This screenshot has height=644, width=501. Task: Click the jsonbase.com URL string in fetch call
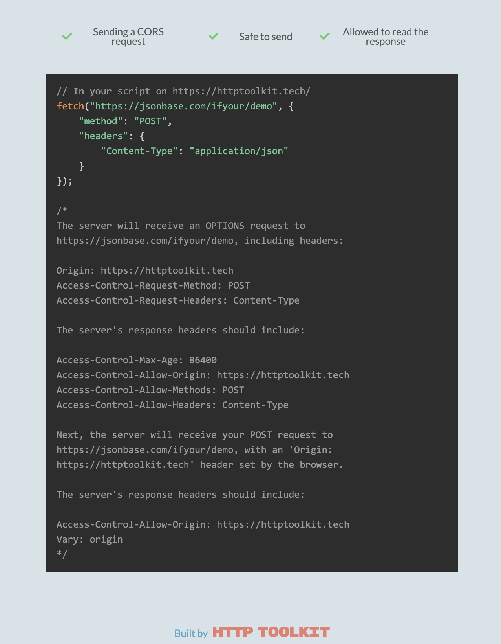184,106
